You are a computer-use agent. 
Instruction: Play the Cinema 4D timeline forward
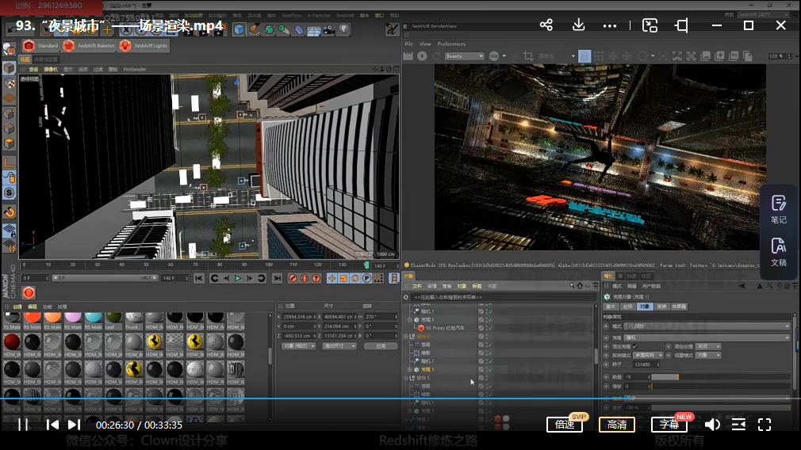238,278
